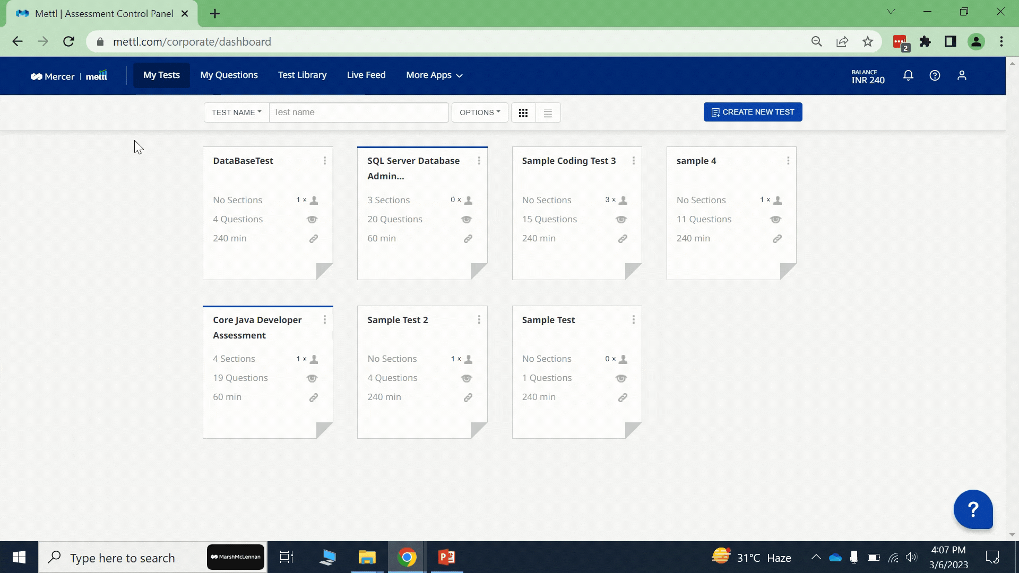Copy link icon on DataBaseTest card

click(314, 239)
